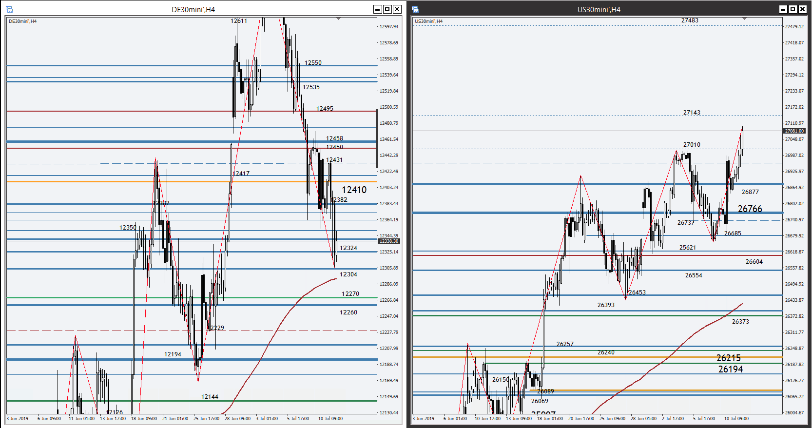Select the 25621 price label
The width and height of the screenshot is (812, 428).
click(688, 248)
